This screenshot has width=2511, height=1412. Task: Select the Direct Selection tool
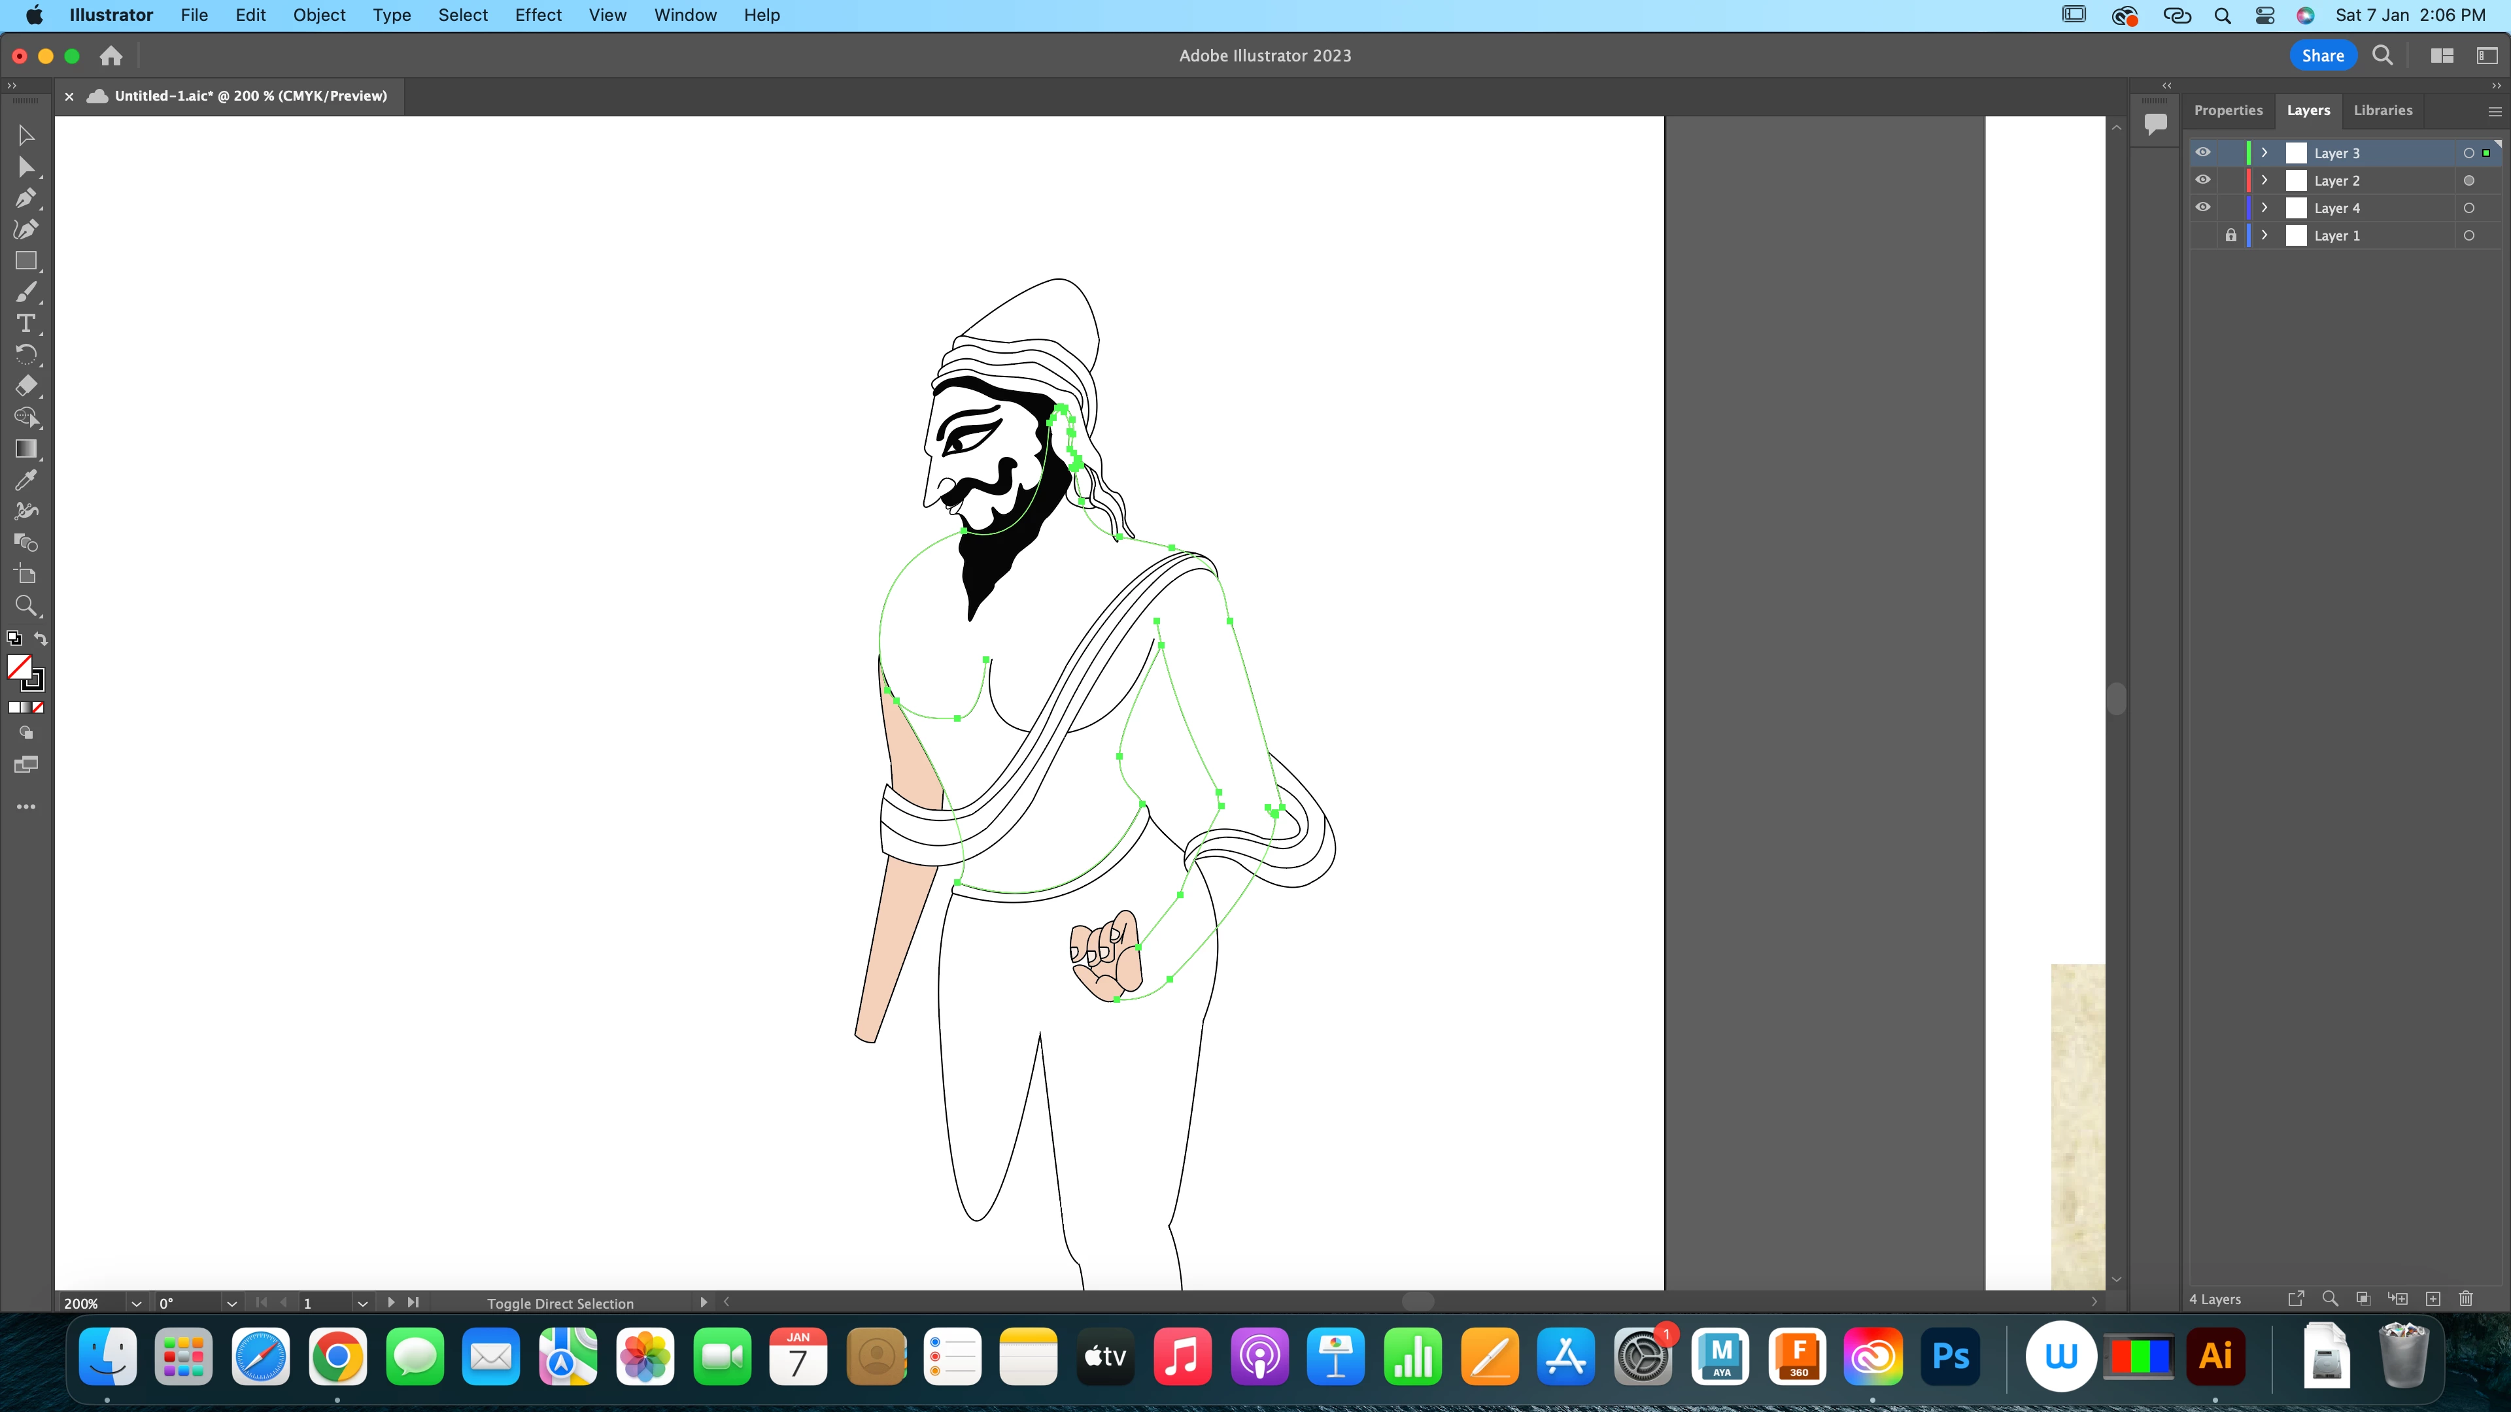(x=26, y=167)
